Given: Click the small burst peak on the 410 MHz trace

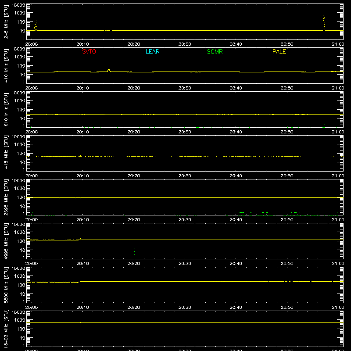Looking at the screenshot, I should pos(109,70).
